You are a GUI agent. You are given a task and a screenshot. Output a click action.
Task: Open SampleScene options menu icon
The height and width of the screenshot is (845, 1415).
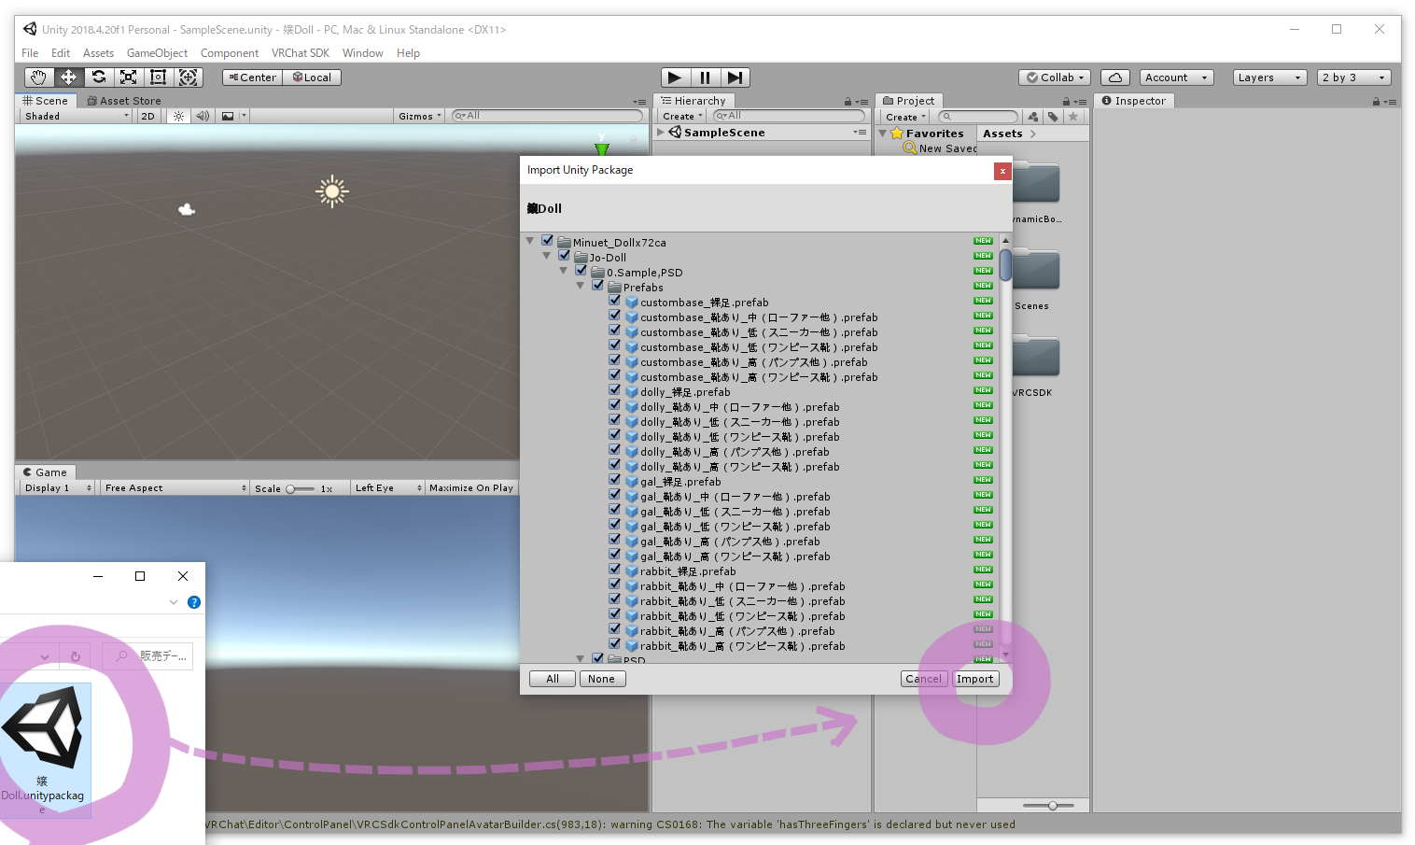click(860, 133)
